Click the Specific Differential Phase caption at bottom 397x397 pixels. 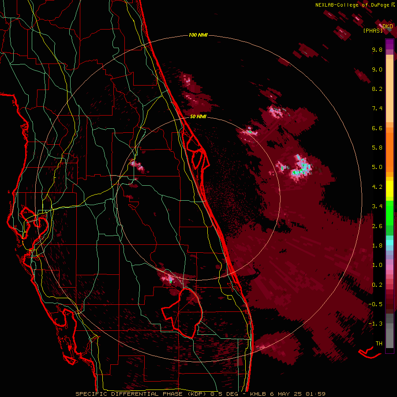coord(200,394)
